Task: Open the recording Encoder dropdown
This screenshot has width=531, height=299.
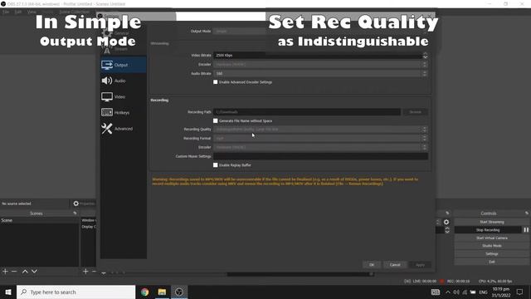Action: tap(320, 147)
